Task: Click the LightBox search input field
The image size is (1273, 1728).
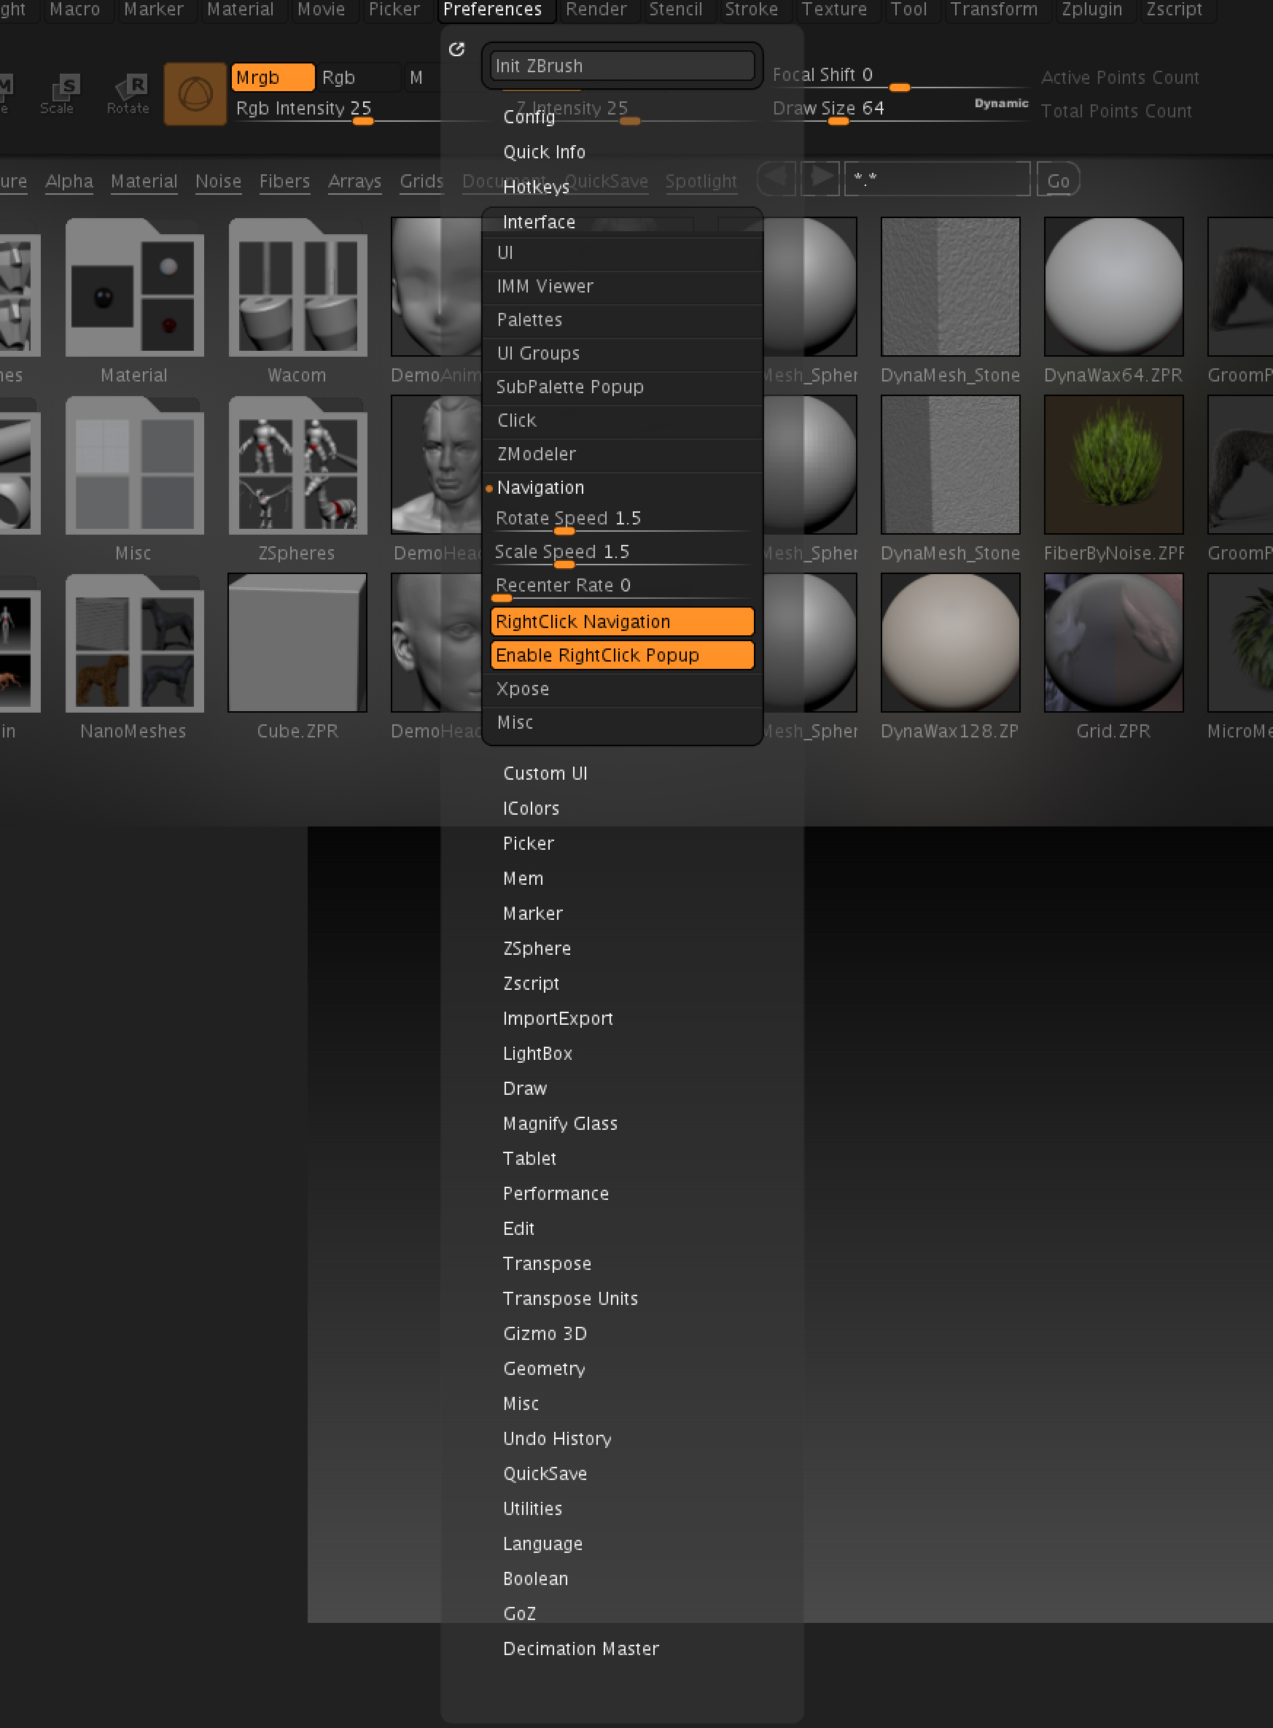Action: click(x=937, y=179)
